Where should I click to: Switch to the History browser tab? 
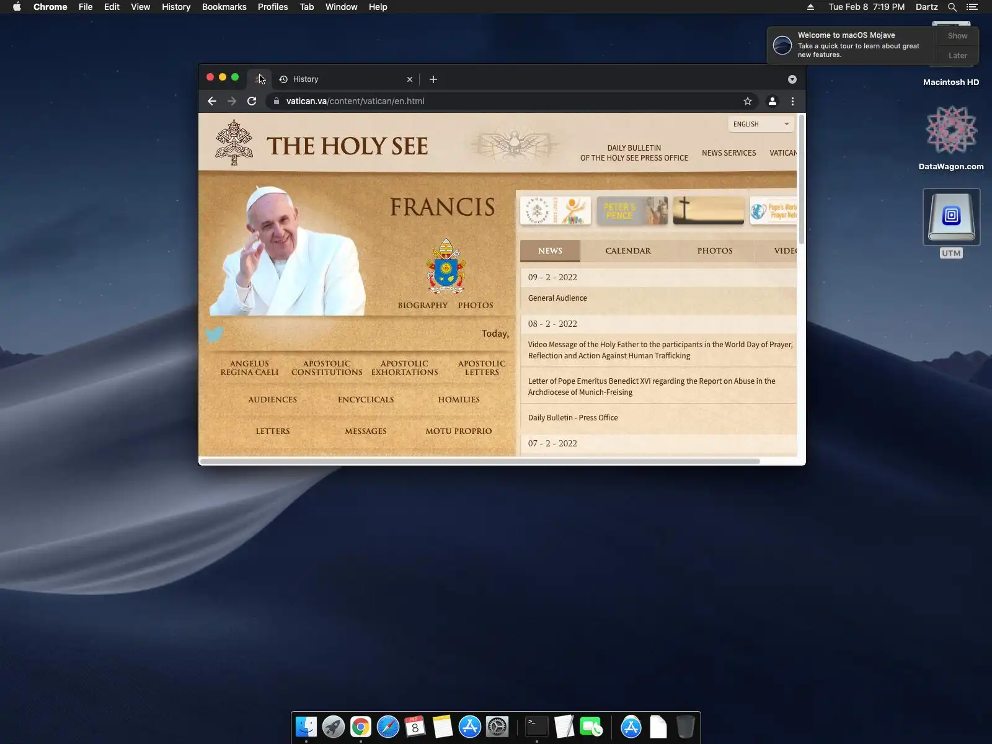click(345, 79)
